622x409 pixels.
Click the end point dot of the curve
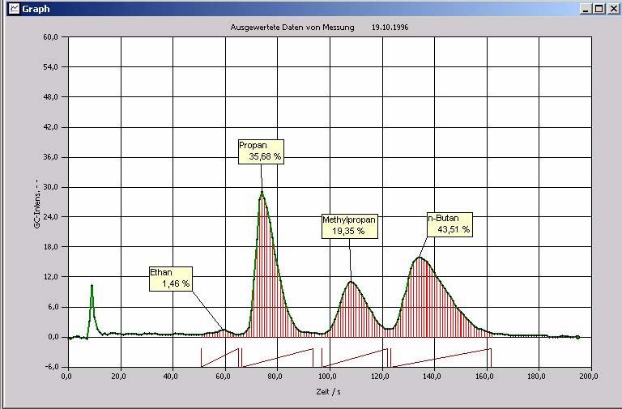tap(577, 337)
